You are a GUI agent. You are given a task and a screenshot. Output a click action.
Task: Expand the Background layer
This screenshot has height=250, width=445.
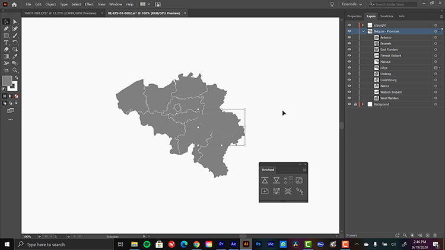point(363,104)
